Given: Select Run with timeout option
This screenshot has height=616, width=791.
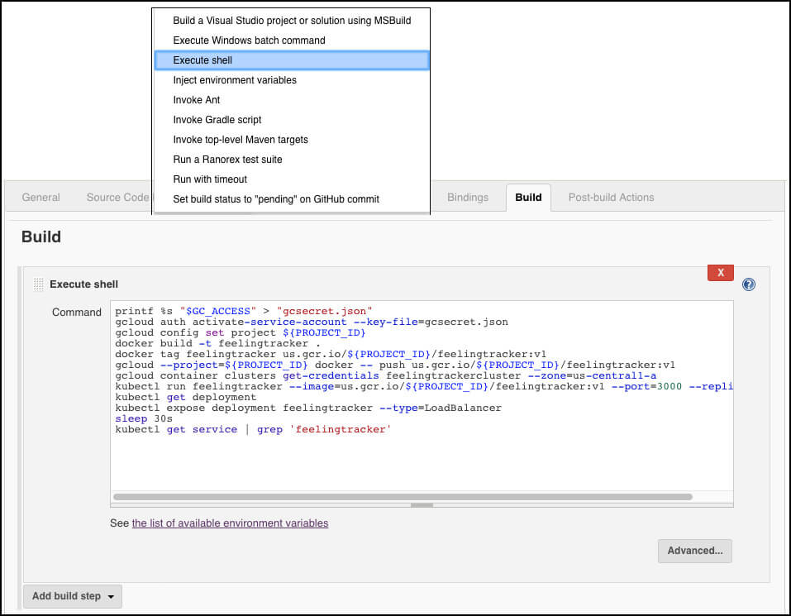Looking at the screenshot, I should pos(292,179).
